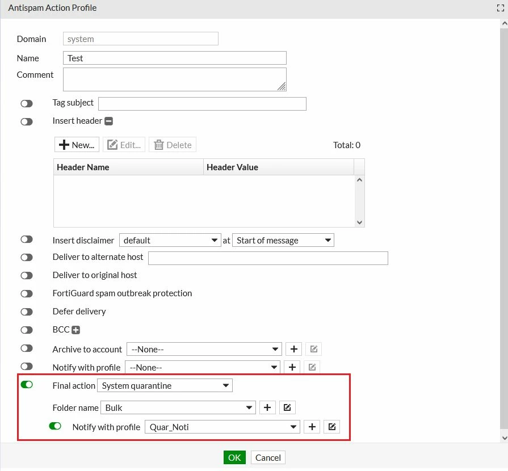The width and height of the screenshot is (508, 471).
Task: Click the dialog scrollbar down arrow
Action: coord(505,438)
